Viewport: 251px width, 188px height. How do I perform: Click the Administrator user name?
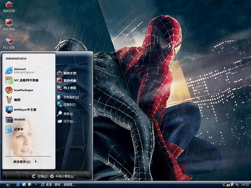[16, 58]
